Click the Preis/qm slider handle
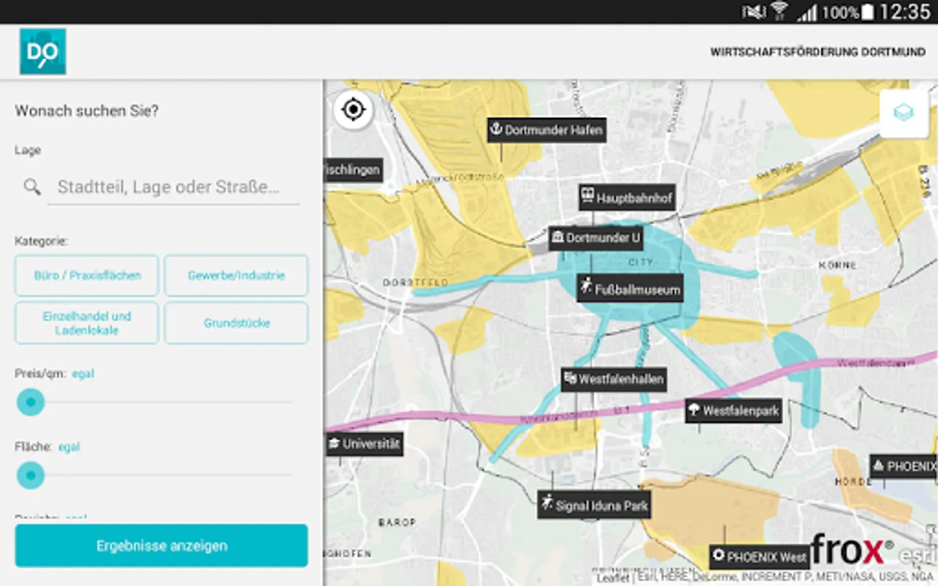This screenshot has height=586, width=938. tap(31, 402)
